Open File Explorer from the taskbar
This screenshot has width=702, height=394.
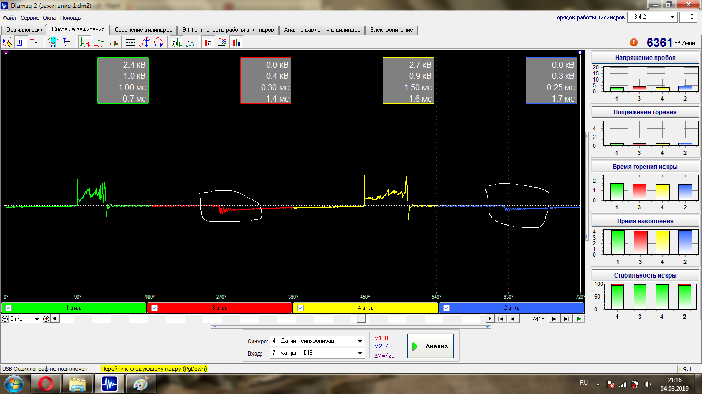tap(78, 384)
